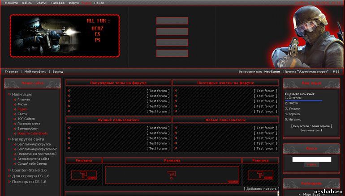The width and height of the screenshot is (345, 196).
Task: Choose poll option 'Плохо'
Action: pos(293,103)
